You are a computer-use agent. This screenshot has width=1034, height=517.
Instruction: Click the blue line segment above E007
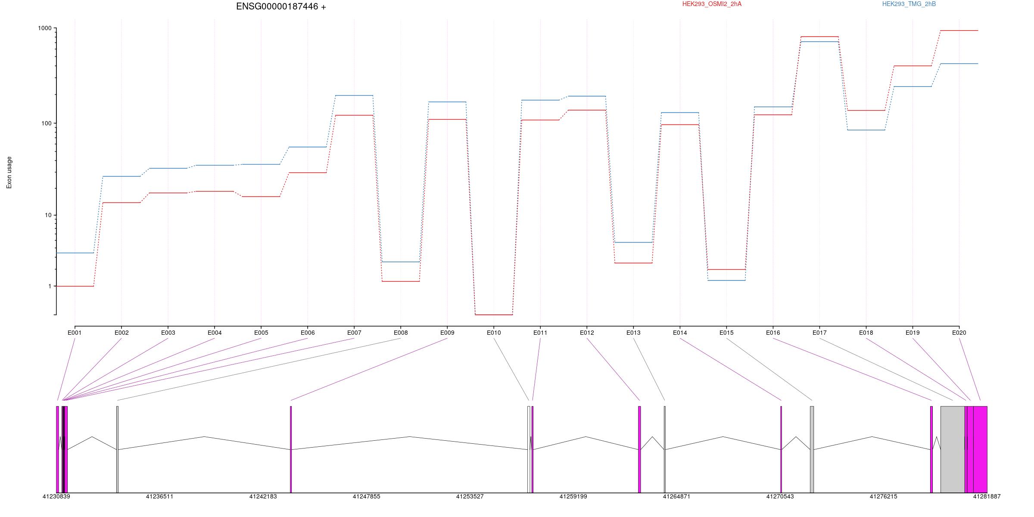coord(354,96)
